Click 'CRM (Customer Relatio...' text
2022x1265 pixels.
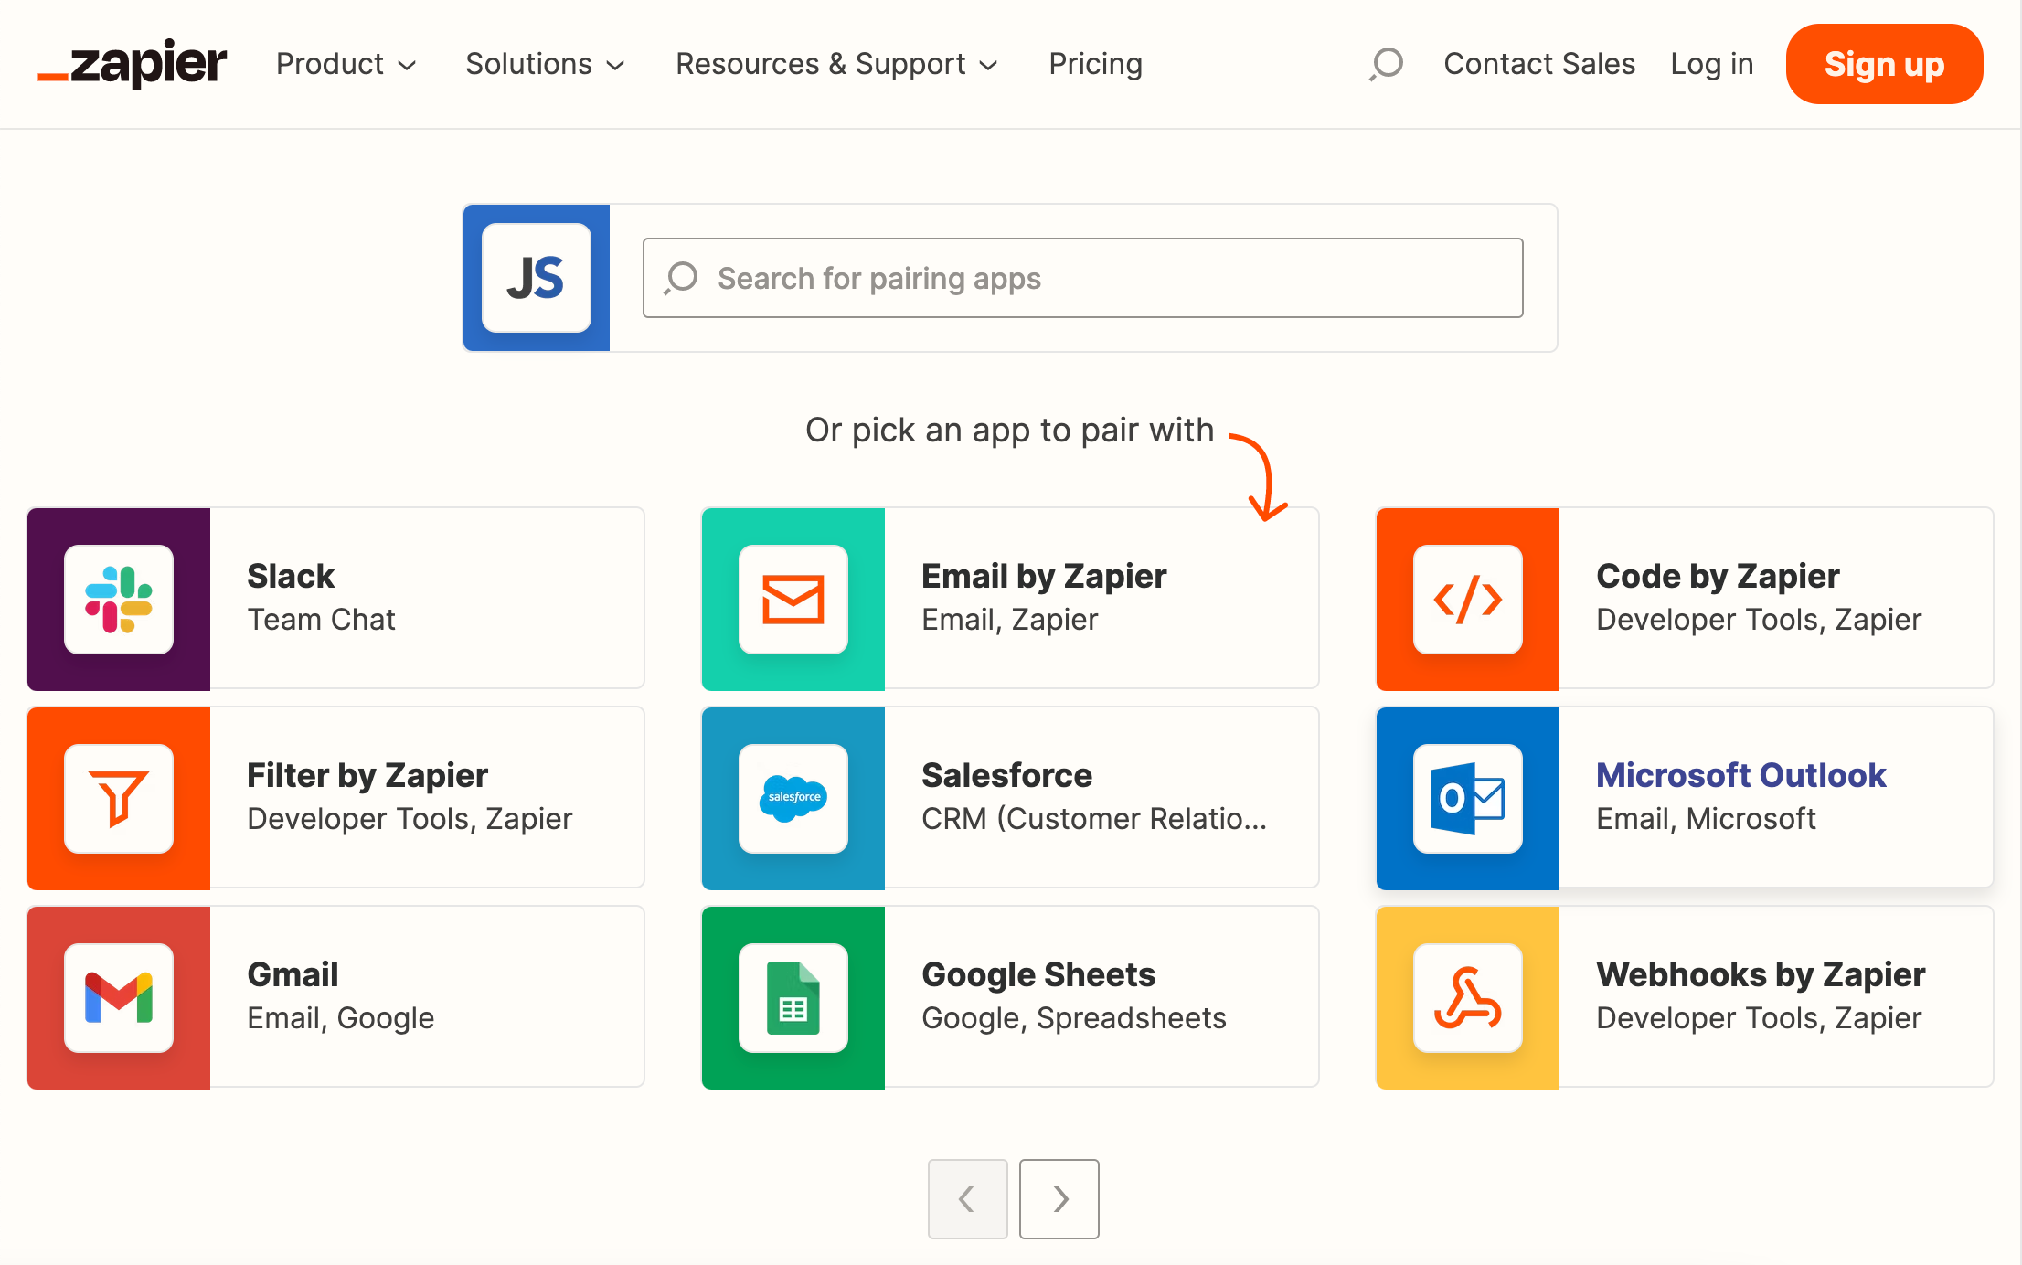(x=1094, y=819)
